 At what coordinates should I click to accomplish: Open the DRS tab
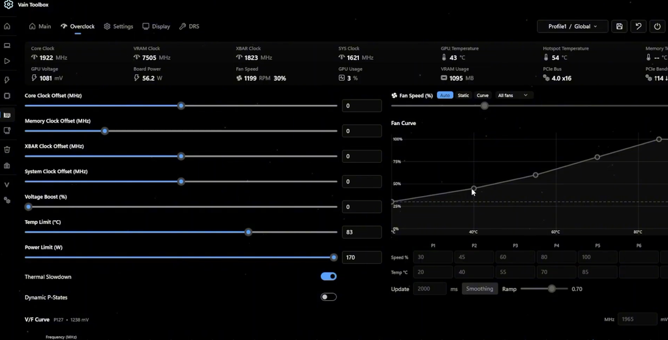189,27
